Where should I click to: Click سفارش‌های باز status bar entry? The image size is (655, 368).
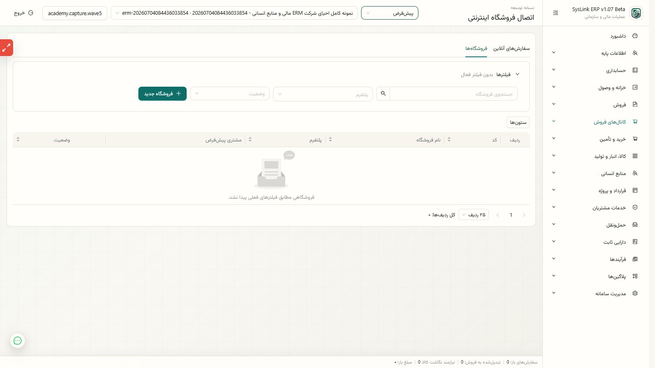tap(522, 362)
